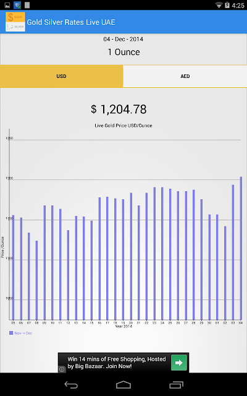Screen dimensions: 247x396
Task: Select the $ 1,204.78 price text
Action: (x=119, y=110)
